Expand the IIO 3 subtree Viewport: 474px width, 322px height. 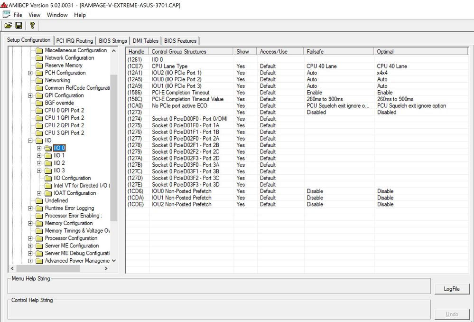tap(39, 170)
